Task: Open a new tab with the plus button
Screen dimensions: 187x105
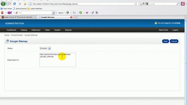Action: pos(76,17)
